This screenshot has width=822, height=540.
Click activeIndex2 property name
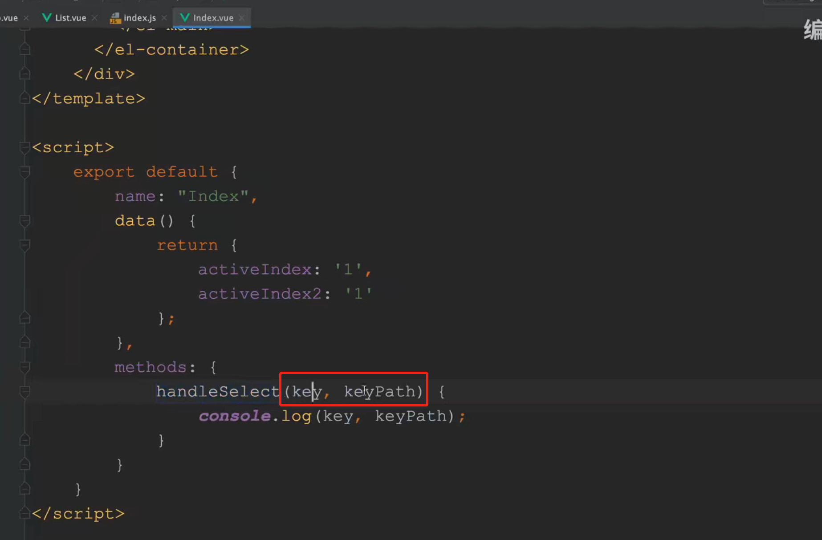click(260, 294)
